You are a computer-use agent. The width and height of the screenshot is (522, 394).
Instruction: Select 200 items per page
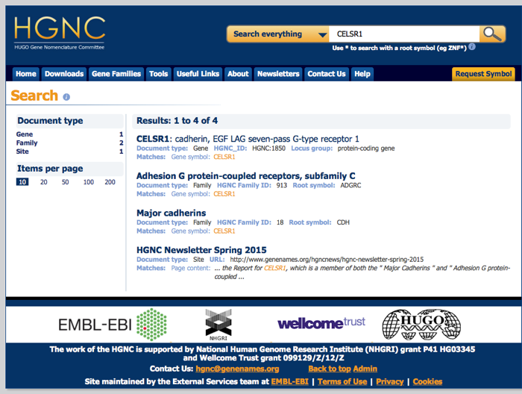click(110, 182)
